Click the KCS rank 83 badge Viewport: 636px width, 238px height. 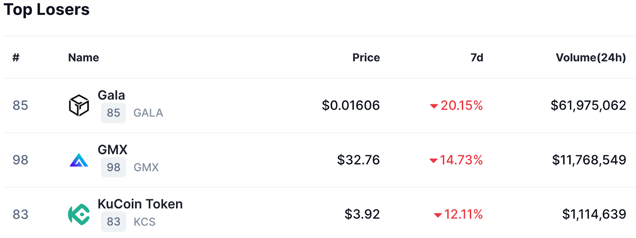tap(113, 222)
